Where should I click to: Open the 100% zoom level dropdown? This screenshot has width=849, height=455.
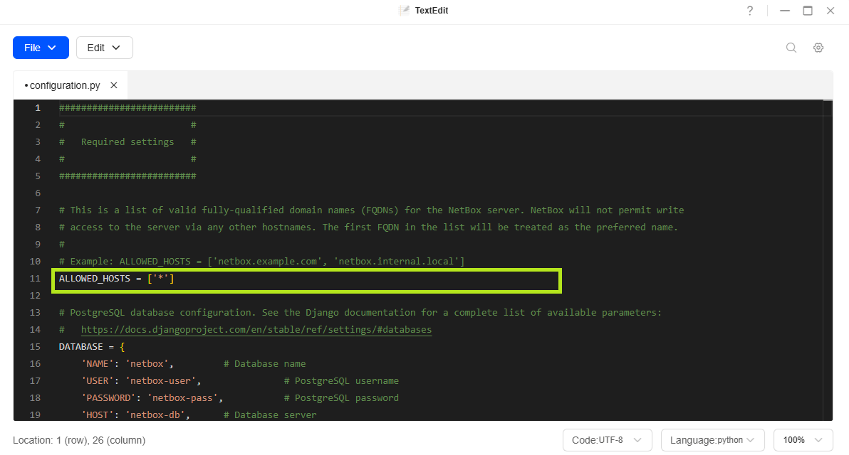(803, 440)
